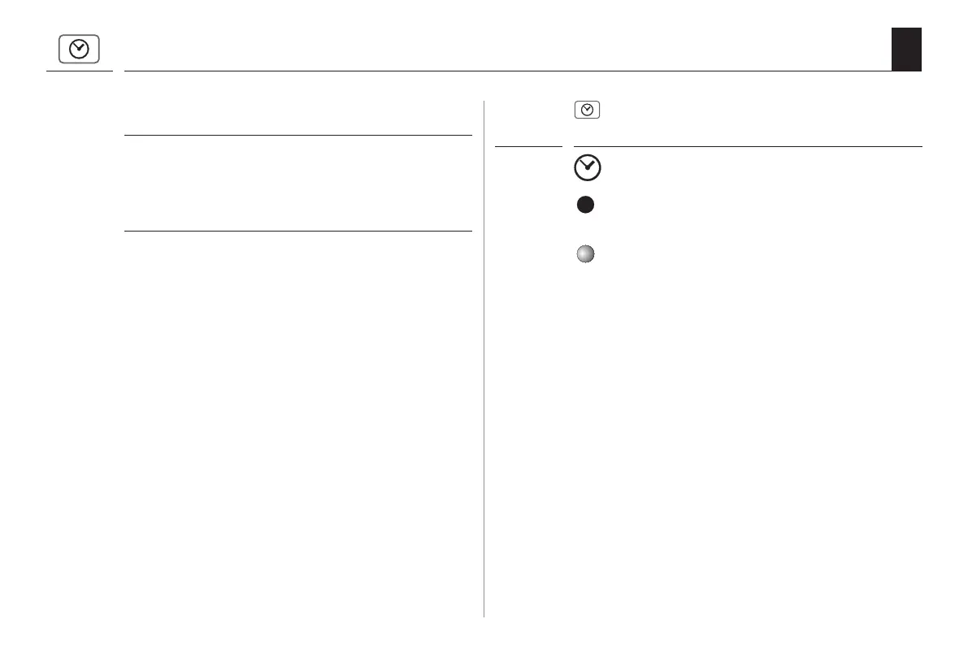
Task: Click the short line segment left of unboxed clock
Action: click(528, 146)
